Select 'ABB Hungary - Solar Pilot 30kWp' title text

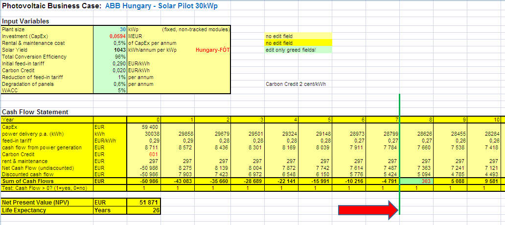click(x=161, y=6)
